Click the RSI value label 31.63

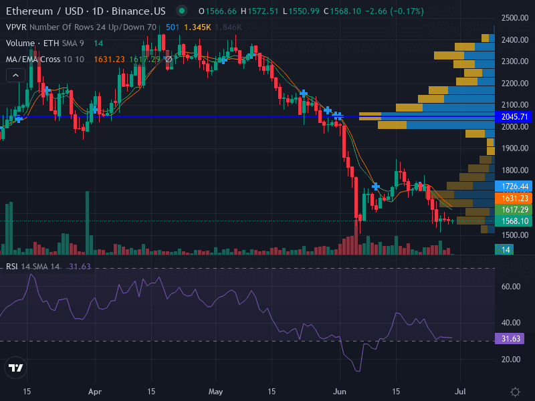tap(510, 339)
